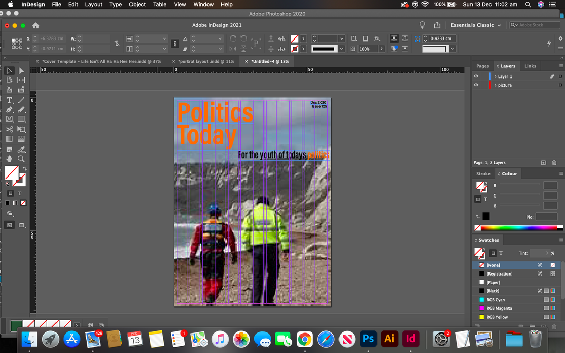Image resolution: width=565 pixels, height=353 pixels.
Task: Apply None button in toolbox
Action: (23, 203)
